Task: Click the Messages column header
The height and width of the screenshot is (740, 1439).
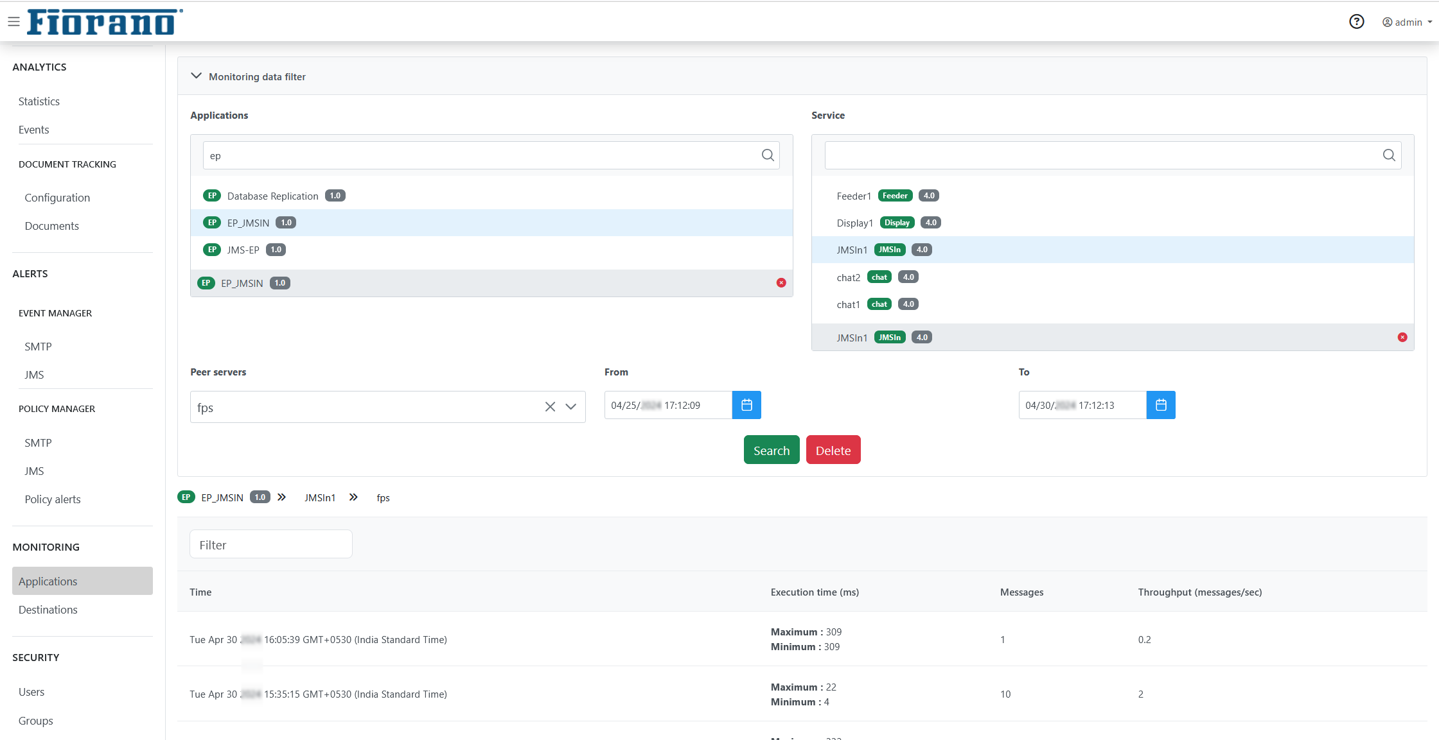Action: point(1021,592)
